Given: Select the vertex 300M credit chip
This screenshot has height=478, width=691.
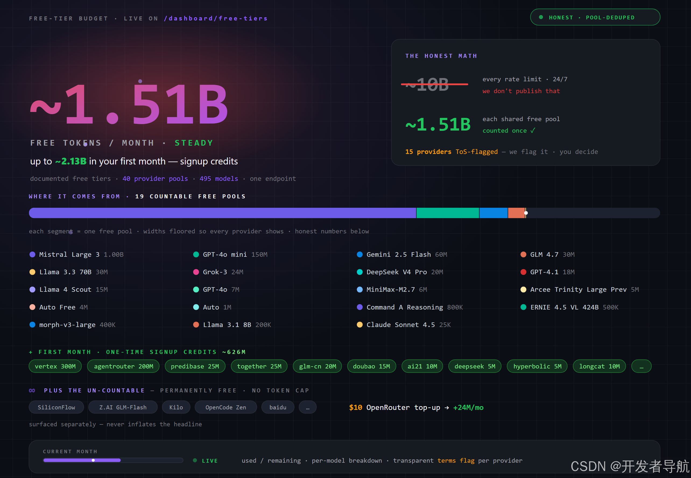Looking at the screenshot, I should [x=55, y=366].
